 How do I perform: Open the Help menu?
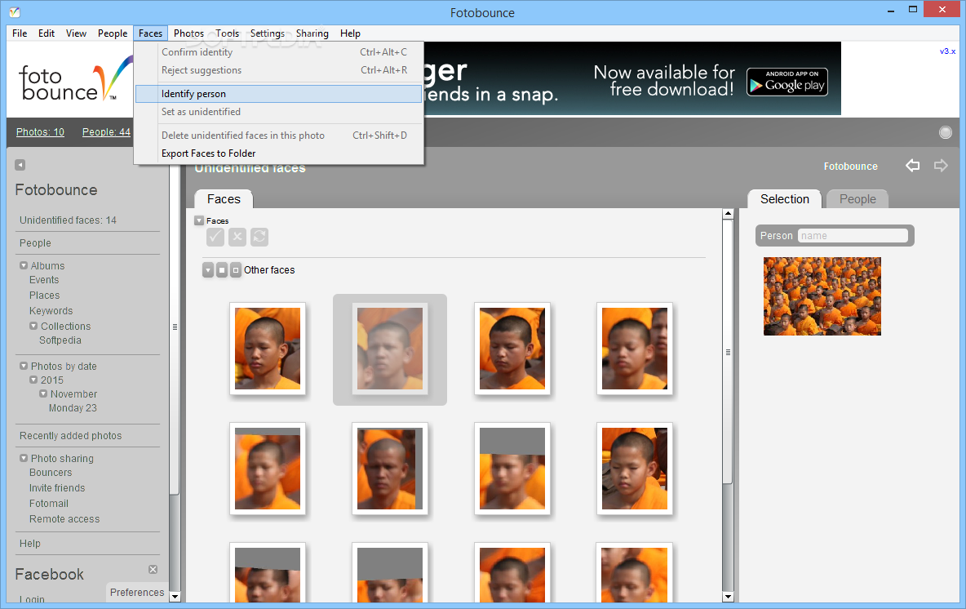(x=350, y=33)
